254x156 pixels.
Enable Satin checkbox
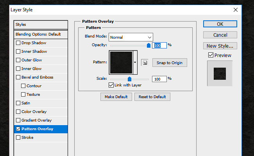tap(18, 103)
